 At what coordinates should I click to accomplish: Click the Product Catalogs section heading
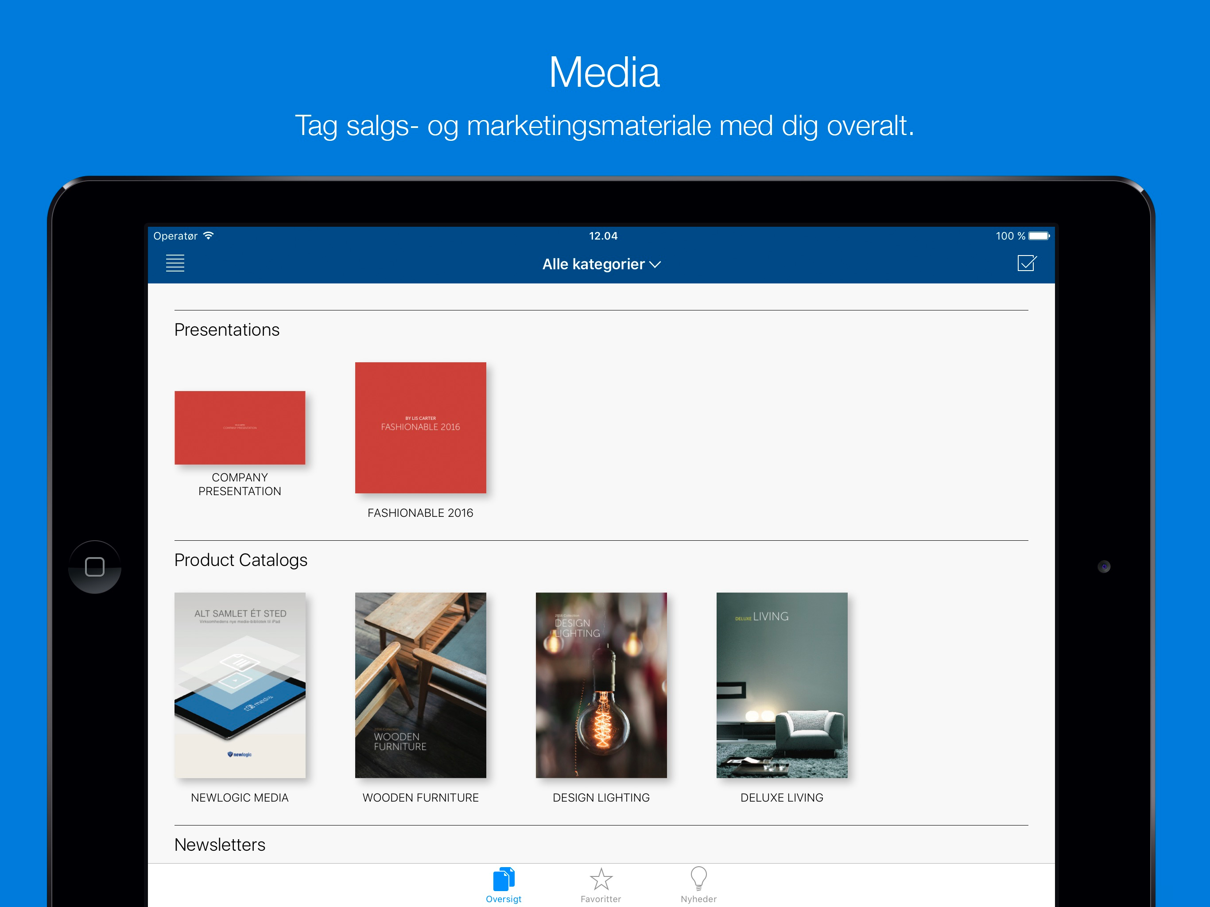[x=240, y=560]
